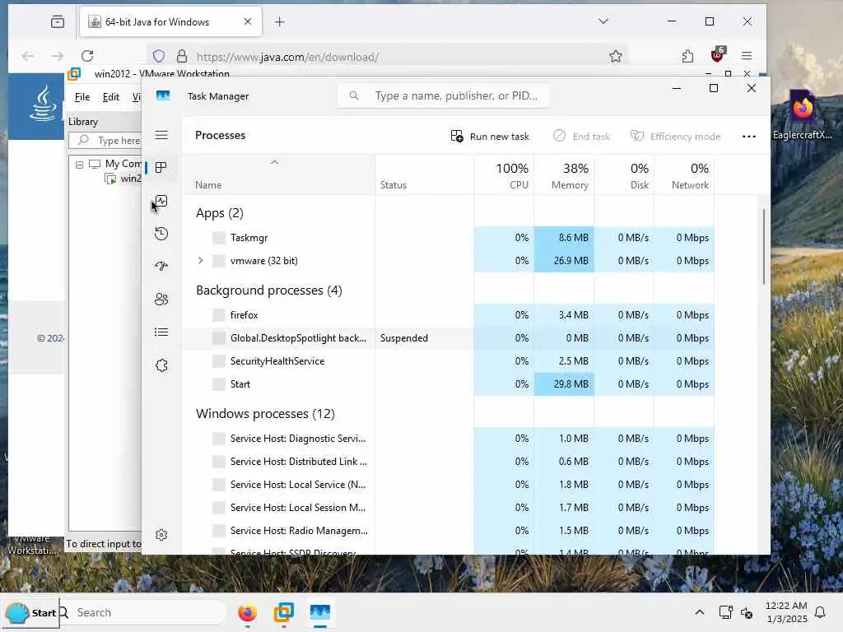Open uBlock Origin extension icon
Image resolution: width=843 pixels, height=632 pixels.
click(718, 55)
